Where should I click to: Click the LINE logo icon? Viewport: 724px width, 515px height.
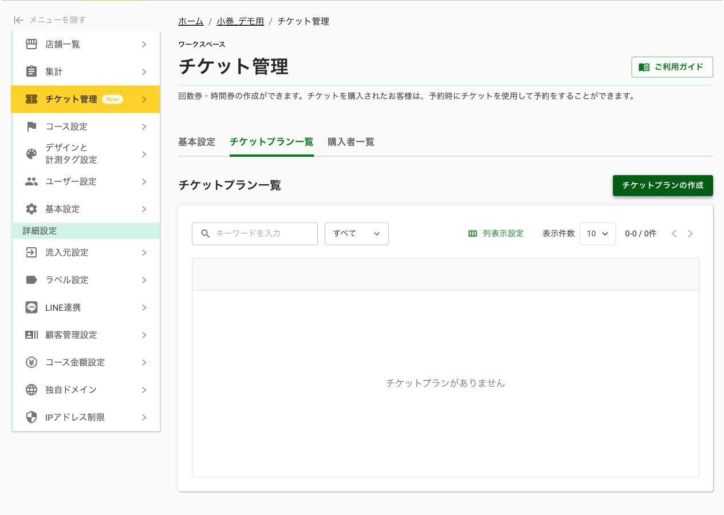[32, 307]
